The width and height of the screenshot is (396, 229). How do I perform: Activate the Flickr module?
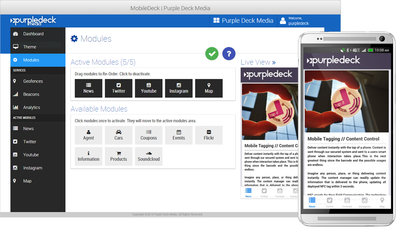(x=209, y=135)
